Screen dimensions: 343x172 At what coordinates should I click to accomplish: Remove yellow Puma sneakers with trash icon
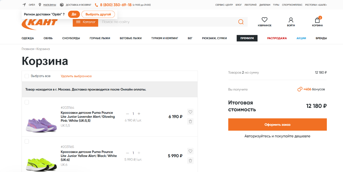(190, 161)
